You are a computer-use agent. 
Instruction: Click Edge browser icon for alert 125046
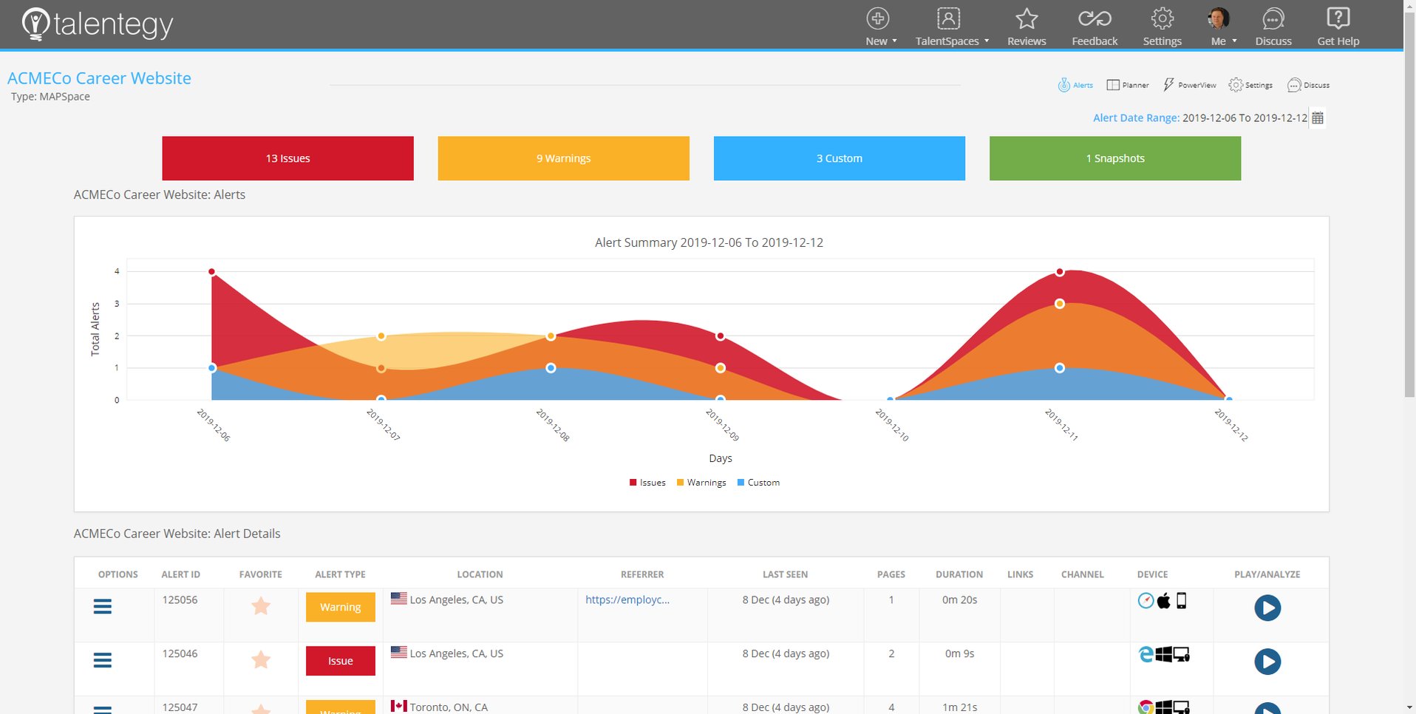coord(1146,654)
